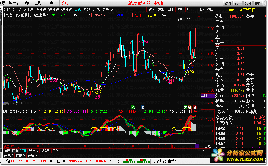Click the red-green market breadth indicator in the status bar
The height and width of the screenshot is (166, 268).
(x=136, y=161)
